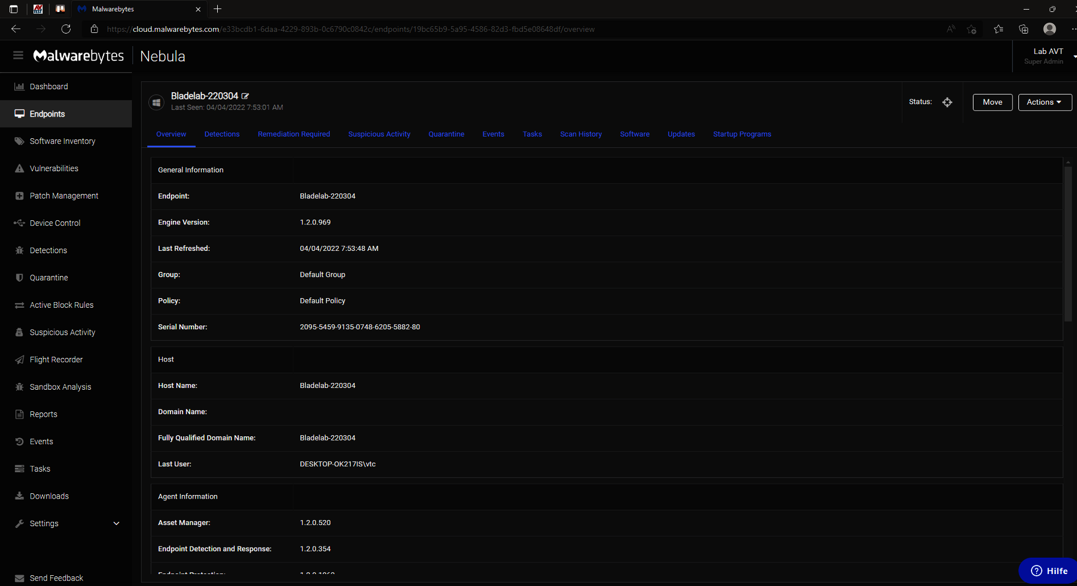Refresh the page using browser reload icon
Viewport: 1077px width, 586px height.
tap(66, 29)
